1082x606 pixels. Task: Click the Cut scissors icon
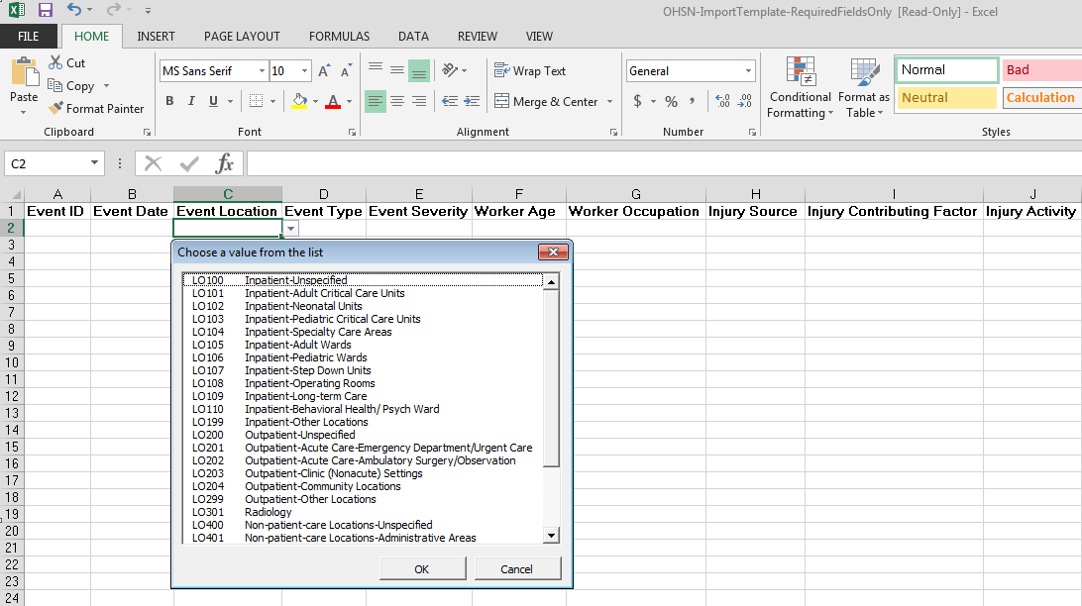[x=56, y=62]
